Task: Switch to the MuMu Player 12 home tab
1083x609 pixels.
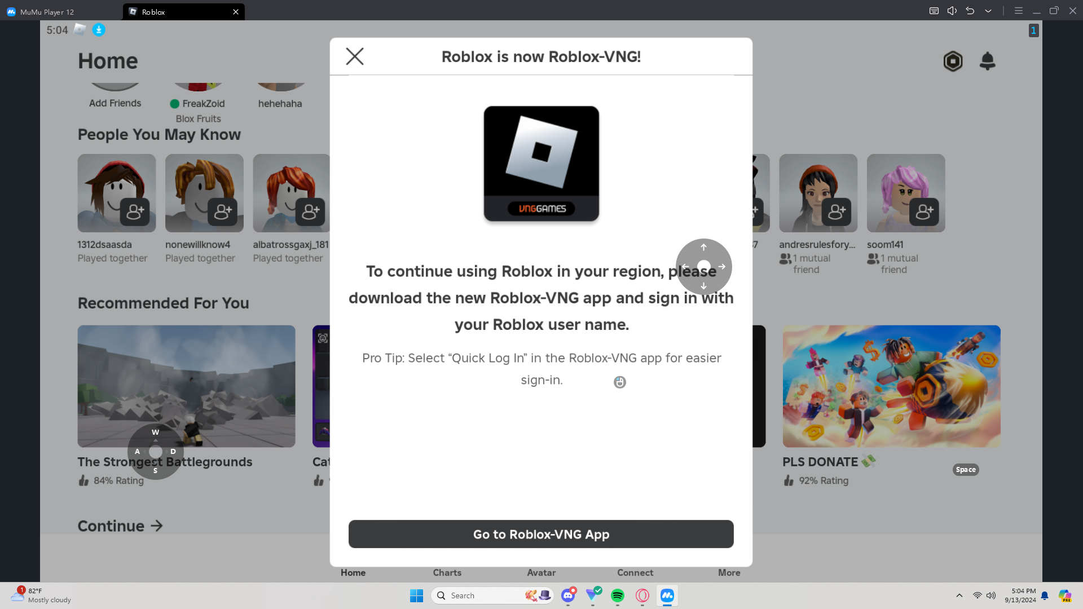Action: 41,12
